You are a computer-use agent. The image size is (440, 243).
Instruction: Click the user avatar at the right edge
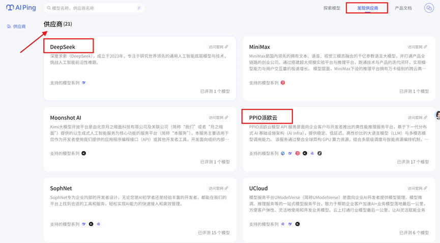pyautogui.click(x=437, y=115)
